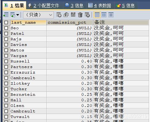Select the Hall last_name cell
150x122 pixels.
pyautogui.click(x=28, y=100)
